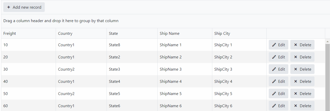
Task: Click the X delete icon for ShipName 5
Action: 295,94
